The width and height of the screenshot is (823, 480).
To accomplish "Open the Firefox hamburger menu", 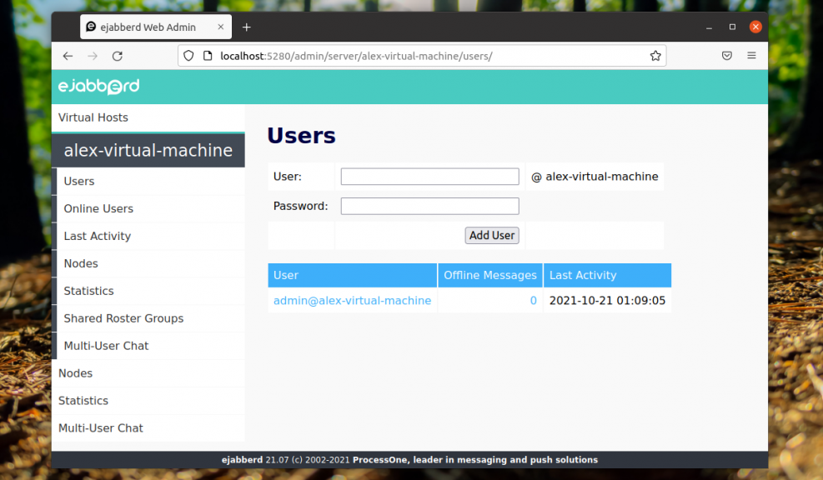I will point(751,56).
